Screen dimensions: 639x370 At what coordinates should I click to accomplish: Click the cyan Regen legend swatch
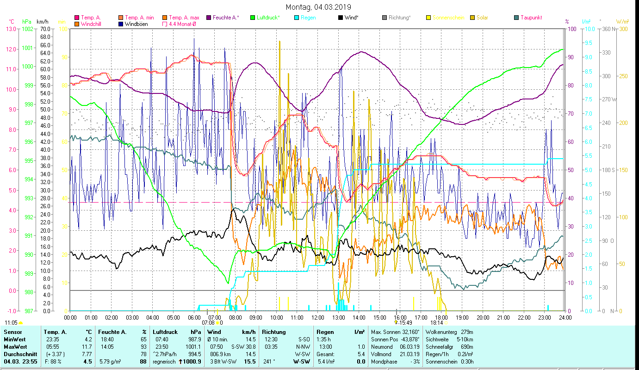(x=297, y=18)
